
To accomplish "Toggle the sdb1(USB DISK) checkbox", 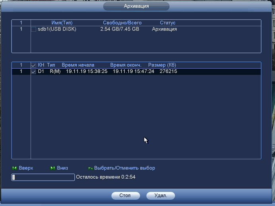I will tap(33, 29).
